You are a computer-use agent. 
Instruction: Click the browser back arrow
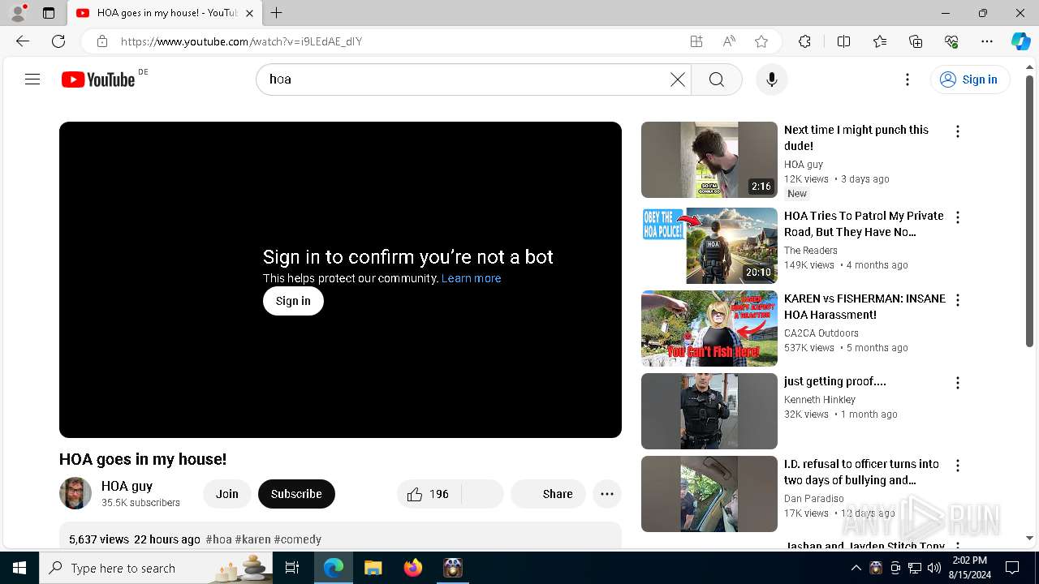[x=23, y=41]
